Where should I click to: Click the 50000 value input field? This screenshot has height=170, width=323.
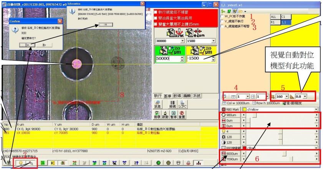pyautogui.click(x=166, y=59)
